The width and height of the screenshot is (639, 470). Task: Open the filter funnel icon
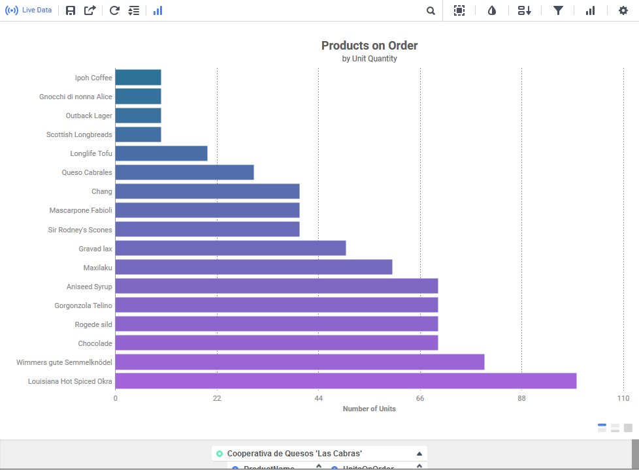click(558, 10)
